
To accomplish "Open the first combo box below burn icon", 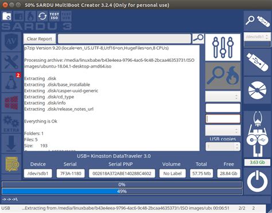I will click(x=223, y=96).
